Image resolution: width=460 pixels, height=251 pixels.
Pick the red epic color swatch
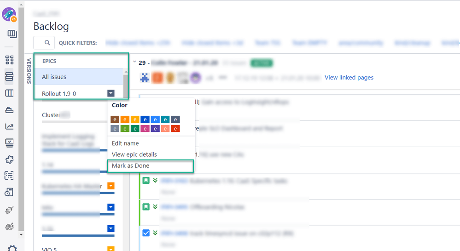point(175,129)
